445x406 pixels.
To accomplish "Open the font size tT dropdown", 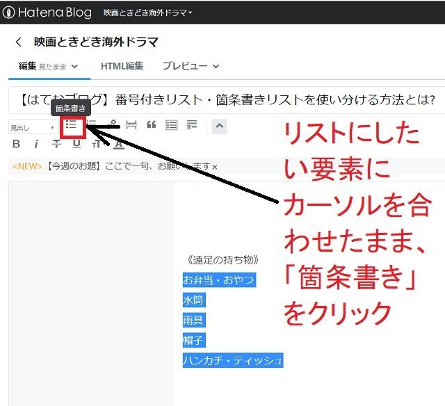I will 97,144.
